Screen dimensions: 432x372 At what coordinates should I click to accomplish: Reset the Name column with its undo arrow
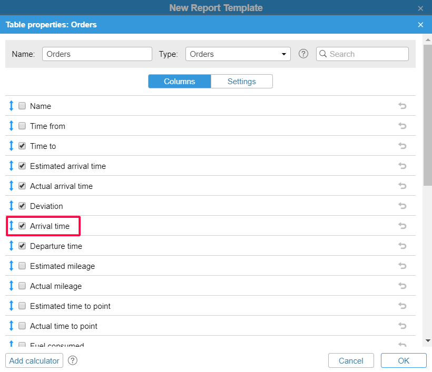(402, 106)
